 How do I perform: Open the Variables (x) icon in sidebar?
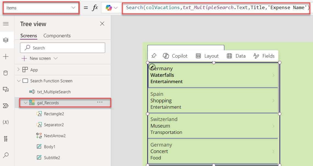(x=6, y=122)
